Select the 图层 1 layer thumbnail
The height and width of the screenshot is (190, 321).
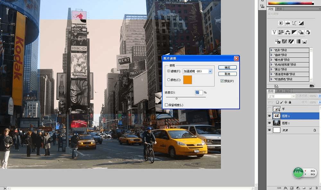point(277,123)
